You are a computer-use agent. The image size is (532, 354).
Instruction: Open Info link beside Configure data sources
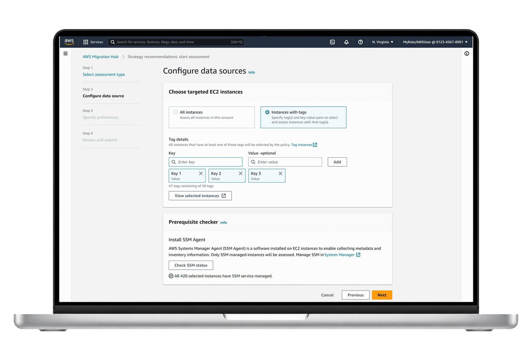pyautogui.click(x=251, y=72)
